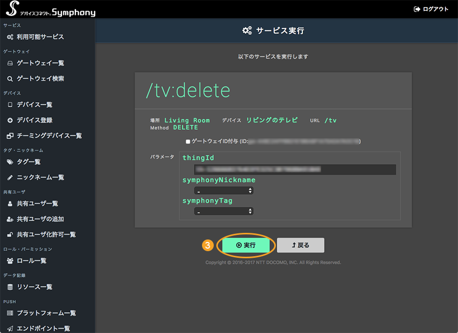Open リソース一覧 in sidebar

pos(35,287)
